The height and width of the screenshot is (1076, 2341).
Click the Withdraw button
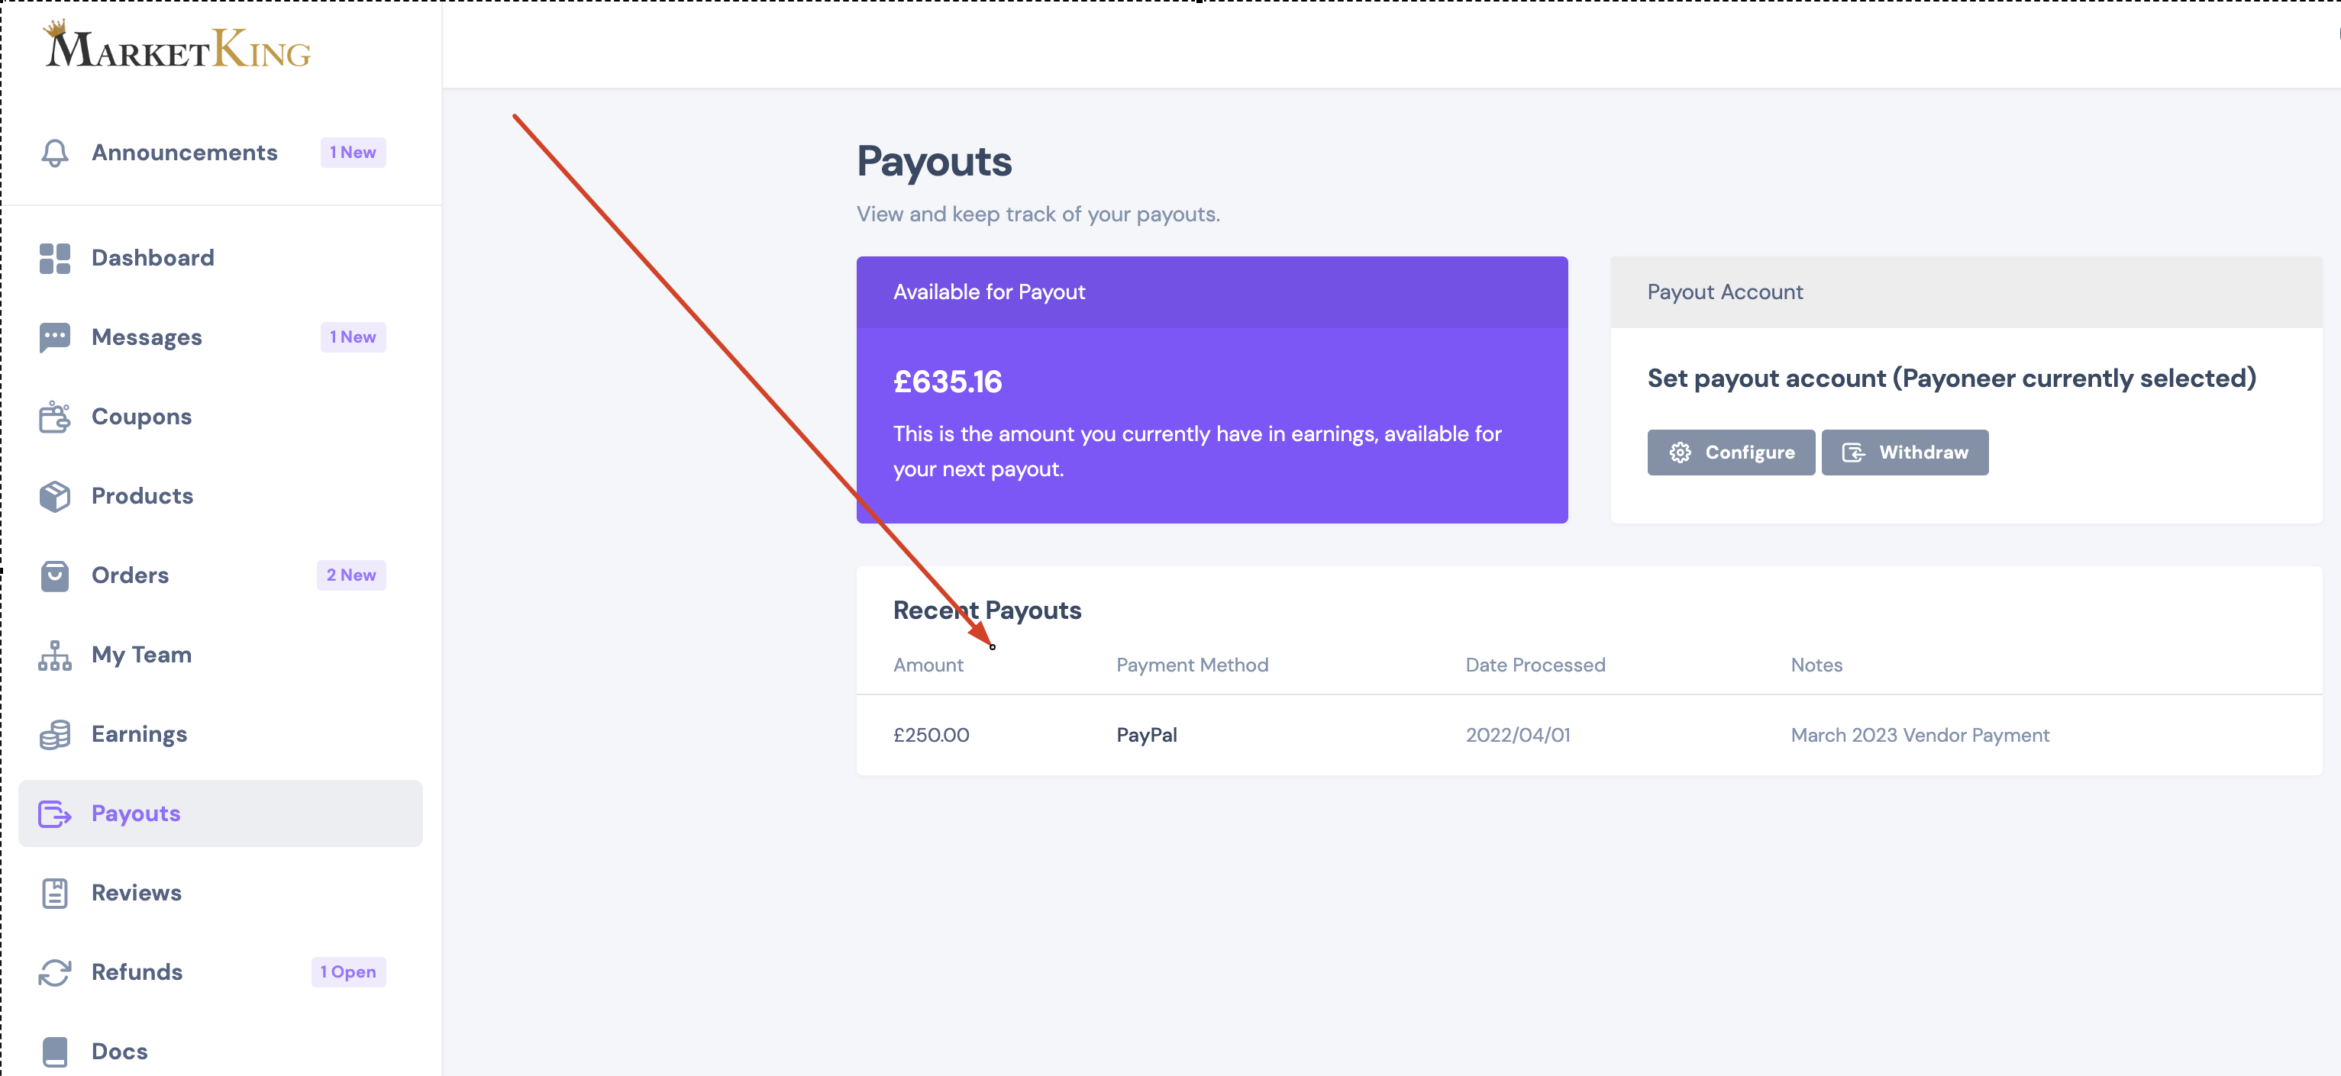click(1904, 453)
